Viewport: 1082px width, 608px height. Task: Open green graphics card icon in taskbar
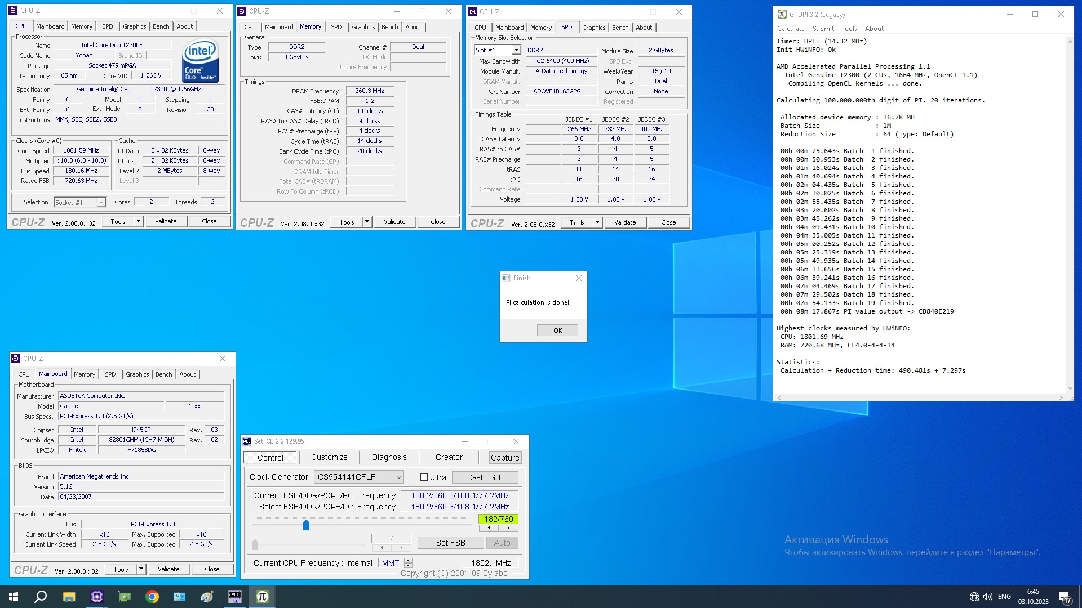125,597
